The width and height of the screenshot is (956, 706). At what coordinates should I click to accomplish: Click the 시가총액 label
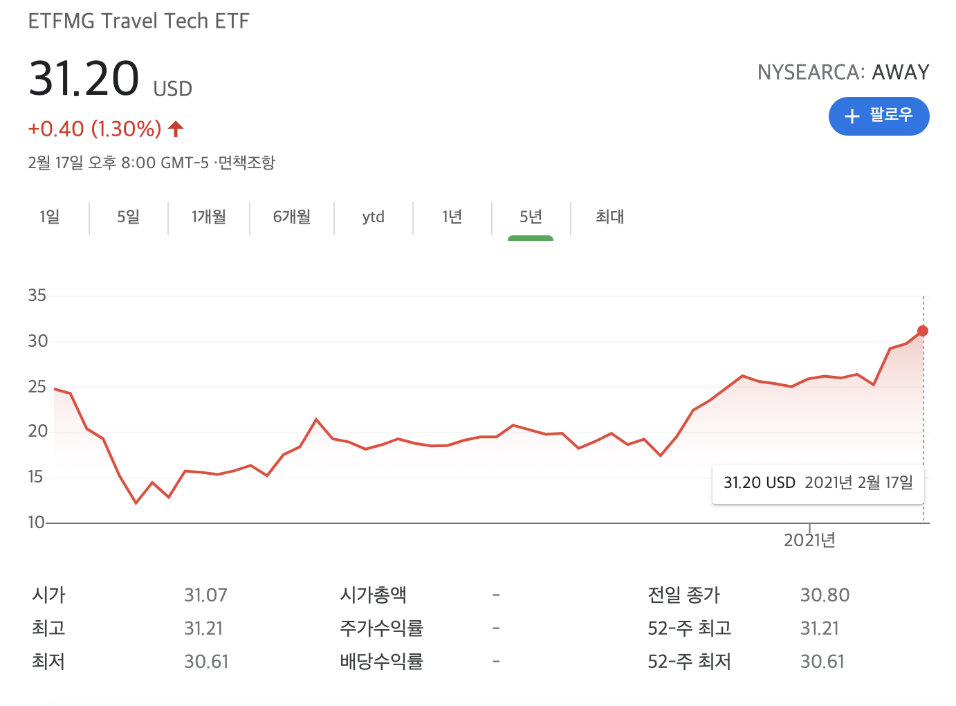coord(374,595)
